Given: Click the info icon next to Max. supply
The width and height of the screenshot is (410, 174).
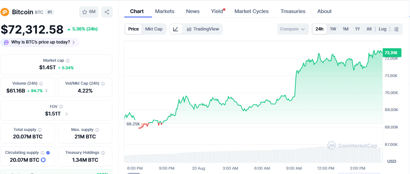Looking at the screenshot, I should pyautogui.click(x=97, y=130).
